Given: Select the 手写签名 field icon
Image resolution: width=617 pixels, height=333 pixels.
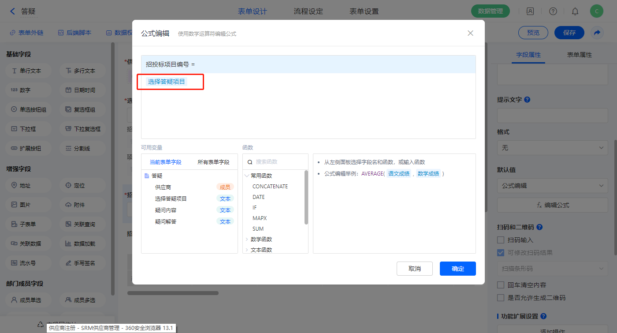Looking at the screenshot, I should pos(68,263).
